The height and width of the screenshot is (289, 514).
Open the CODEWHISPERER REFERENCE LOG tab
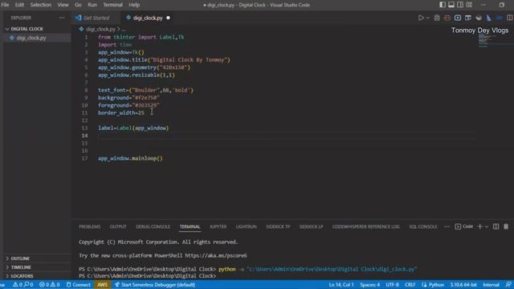tap(366, 226)
